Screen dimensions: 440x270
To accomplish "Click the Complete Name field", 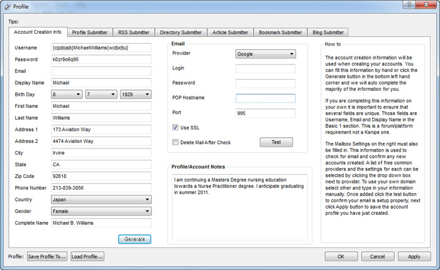I will pos(101,223).
